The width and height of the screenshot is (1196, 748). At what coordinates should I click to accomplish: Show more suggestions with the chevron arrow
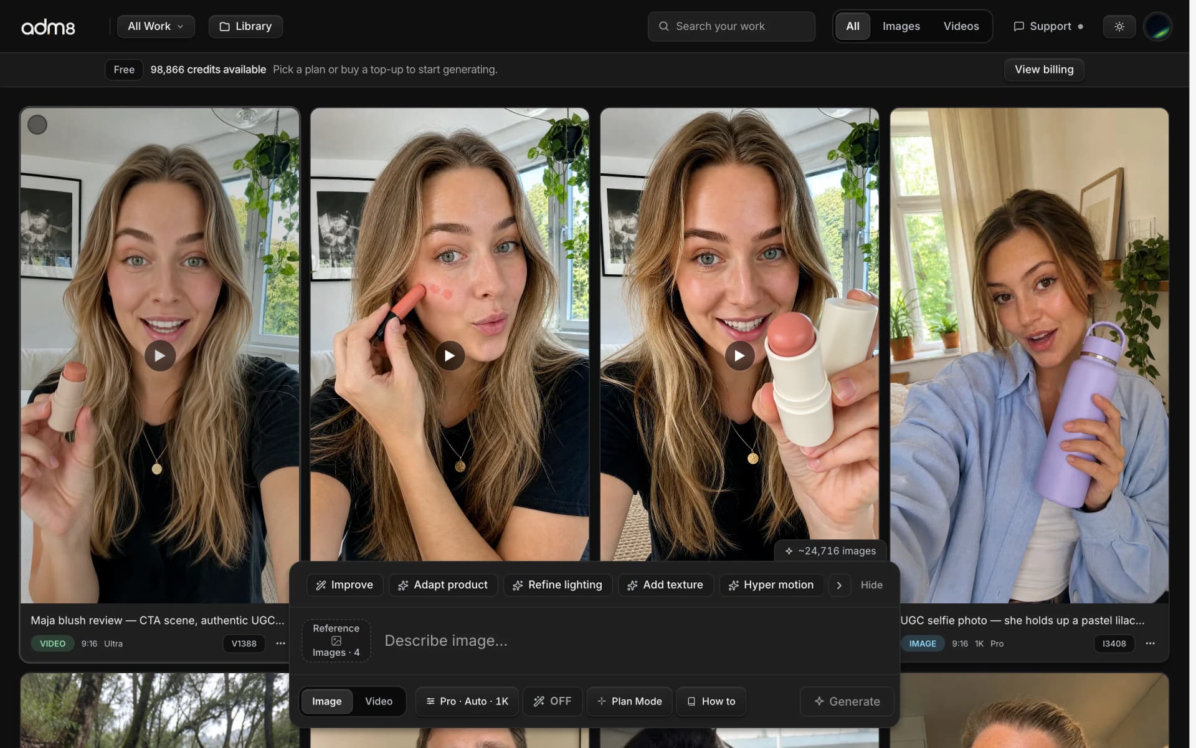839,585
